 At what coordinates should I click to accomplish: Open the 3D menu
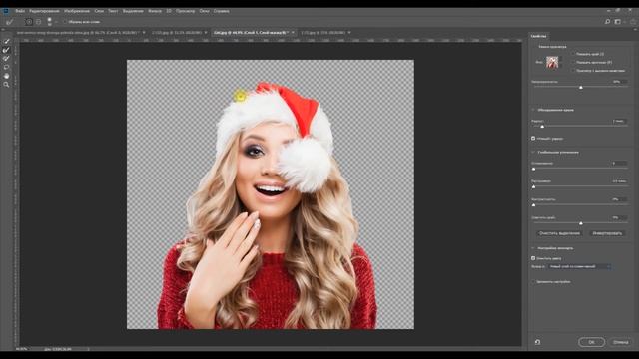point(169,11)
